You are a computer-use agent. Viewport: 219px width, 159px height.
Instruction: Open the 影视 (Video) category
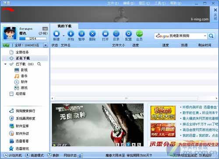(x=21, y=70)
